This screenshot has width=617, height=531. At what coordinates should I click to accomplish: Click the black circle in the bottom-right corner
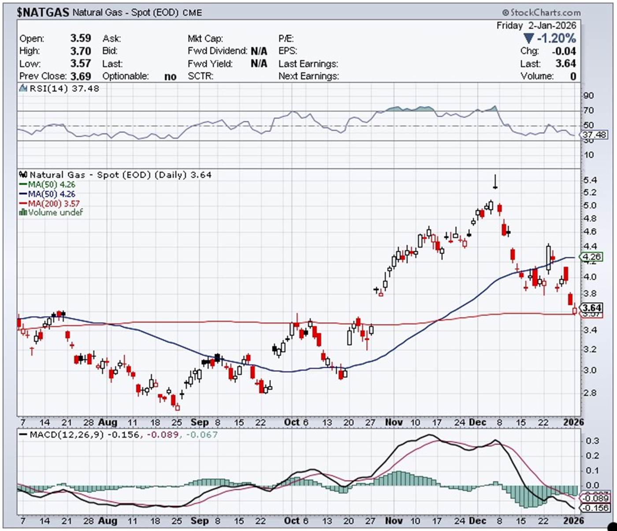point(613,526)
